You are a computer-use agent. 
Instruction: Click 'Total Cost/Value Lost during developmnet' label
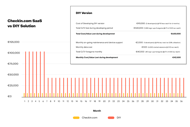coord(95,34)
